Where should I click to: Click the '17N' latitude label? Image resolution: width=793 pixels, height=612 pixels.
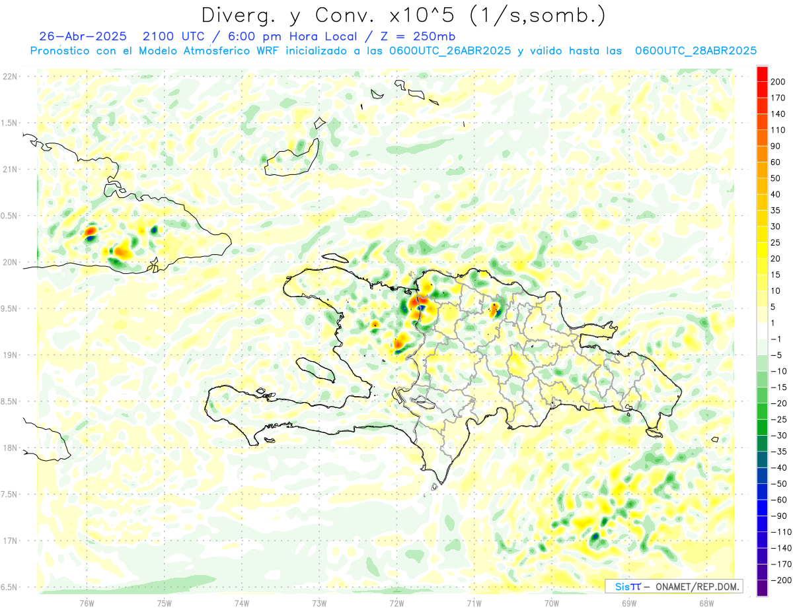(x=9, y=541)
